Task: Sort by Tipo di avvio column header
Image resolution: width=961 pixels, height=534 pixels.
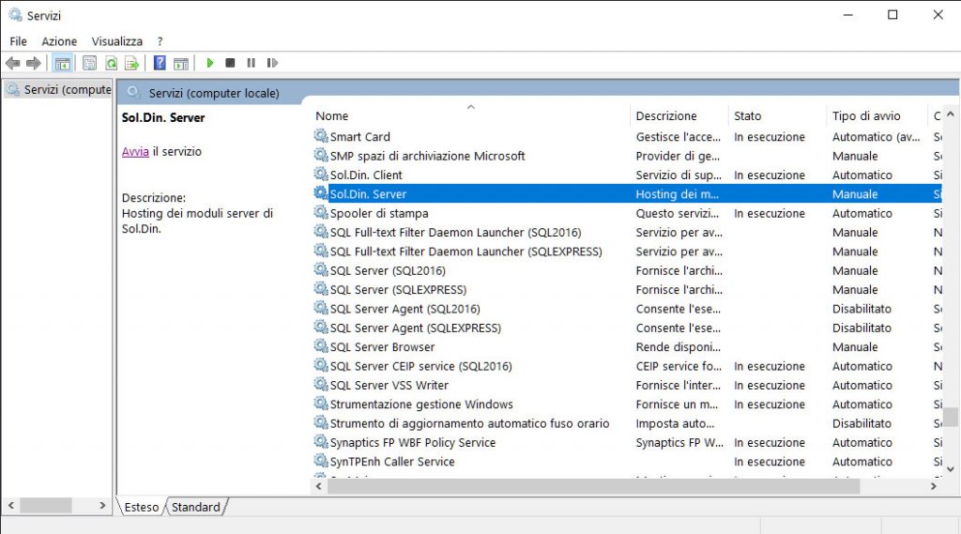Action: [x=866, y=115]
